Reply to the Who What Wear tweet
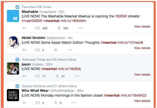The width and height of the screenshot is (157, 108). [24, 103]
